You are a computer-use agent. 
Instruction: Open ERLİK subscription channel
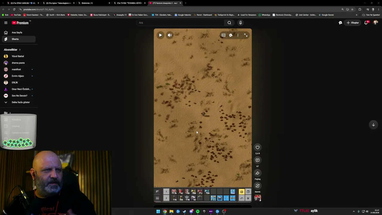19,82
